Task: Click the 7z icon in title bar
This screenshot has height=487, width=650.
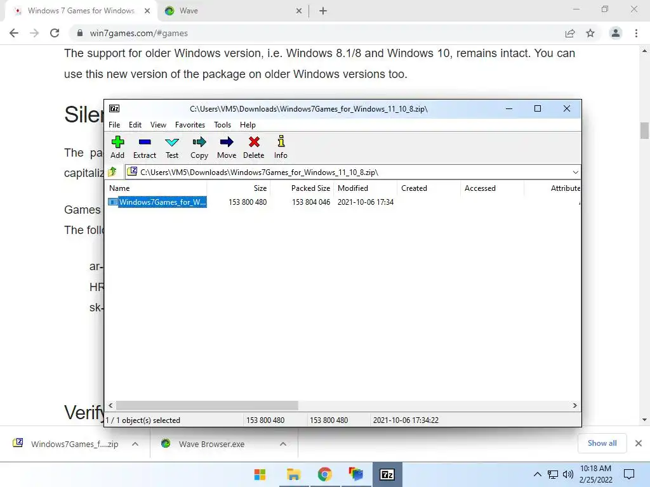Action: (114, 108)
